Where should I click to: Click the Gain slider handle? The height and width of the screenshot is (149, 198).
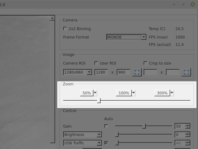pos(144,126)
